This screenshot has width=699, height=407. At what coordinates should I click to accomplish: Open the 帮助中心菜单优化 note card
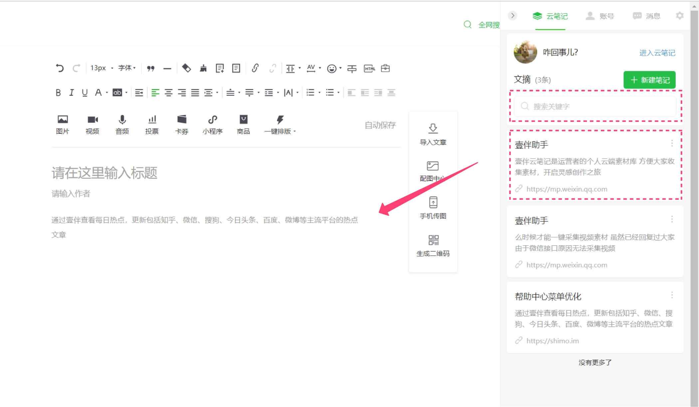point(595,317)
